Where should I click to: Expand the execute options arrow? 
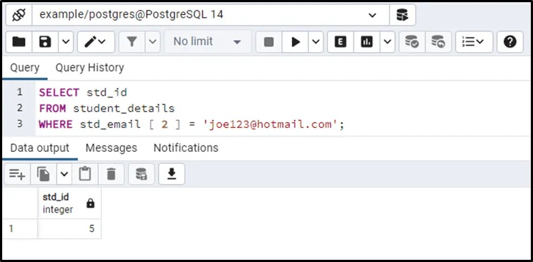click(317, 42)
